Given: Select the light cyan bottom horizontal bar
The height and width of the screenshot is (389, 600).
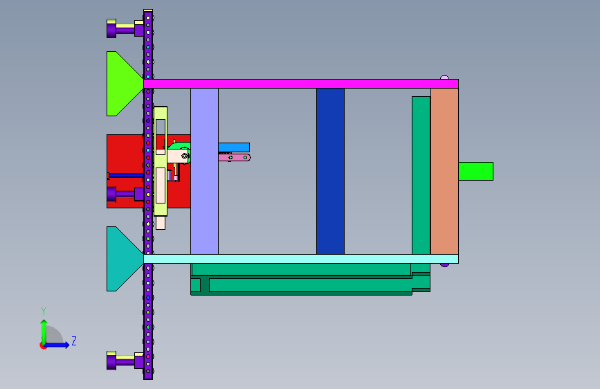Looking at the screenshot, I should (x=301, y=259).
